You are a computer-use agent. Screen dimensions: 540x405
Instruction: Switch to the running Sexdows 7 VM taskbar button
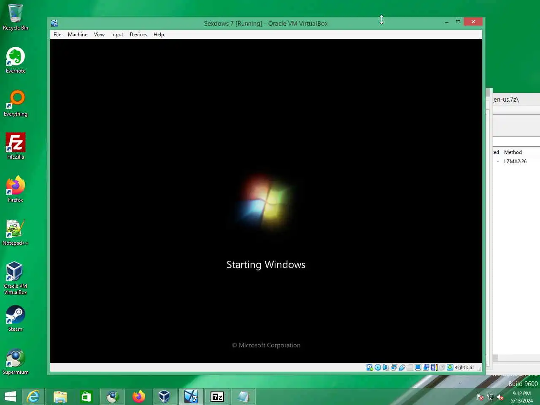tap(191, 397)
